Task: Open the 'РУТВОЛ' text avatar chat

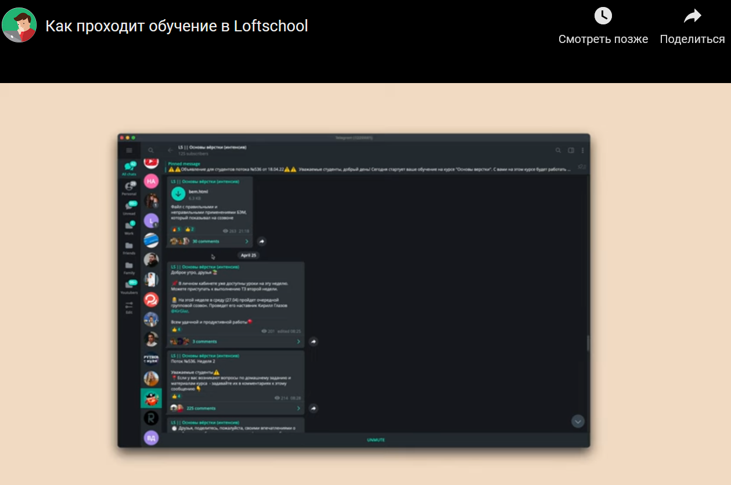Action: pyautogui.click(x=151, y=359)
